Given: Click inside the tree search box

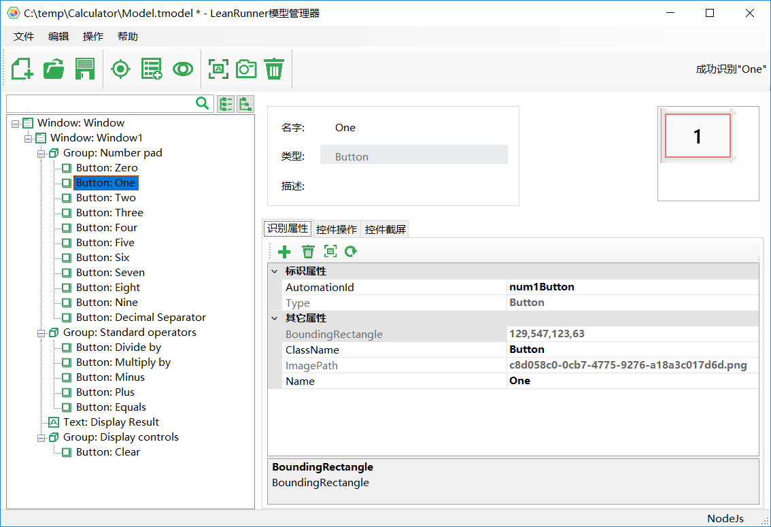Looking at the screenshot, I should [x=102, y=103].
